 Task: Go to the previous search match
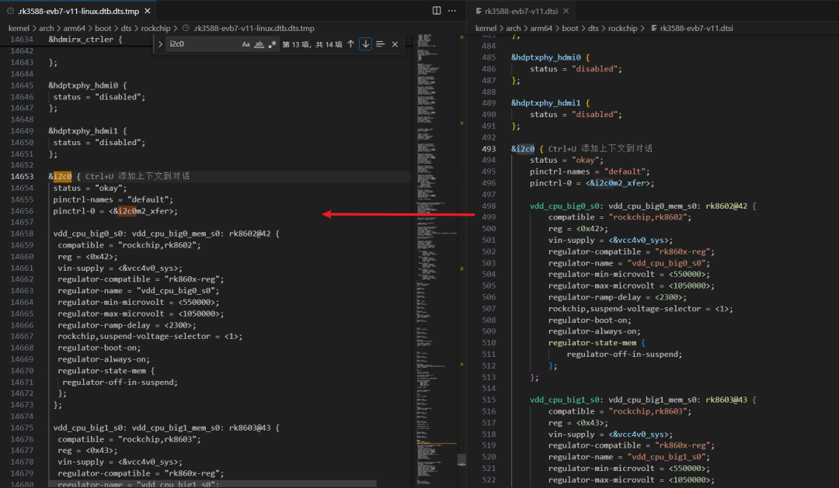click(351, 44)
